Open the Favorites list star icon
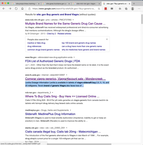The image size is (143, 145). pos(120,9)
